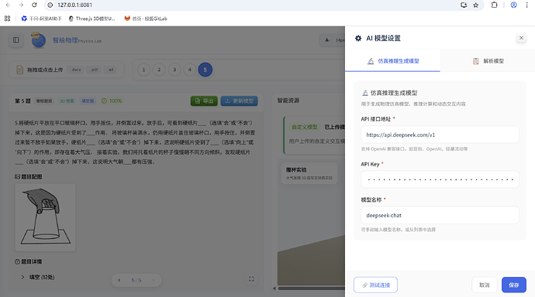This screenshot has width=535, height=297.
Task: Go forward in browser history
Action: click(21, 5)
